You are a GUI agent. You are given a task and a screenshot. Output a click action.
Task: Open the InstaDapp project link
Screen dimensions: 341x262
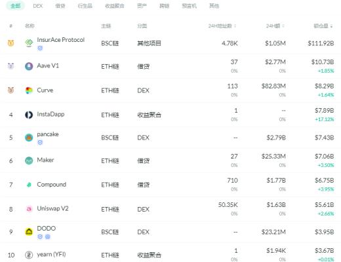point(50,114)
